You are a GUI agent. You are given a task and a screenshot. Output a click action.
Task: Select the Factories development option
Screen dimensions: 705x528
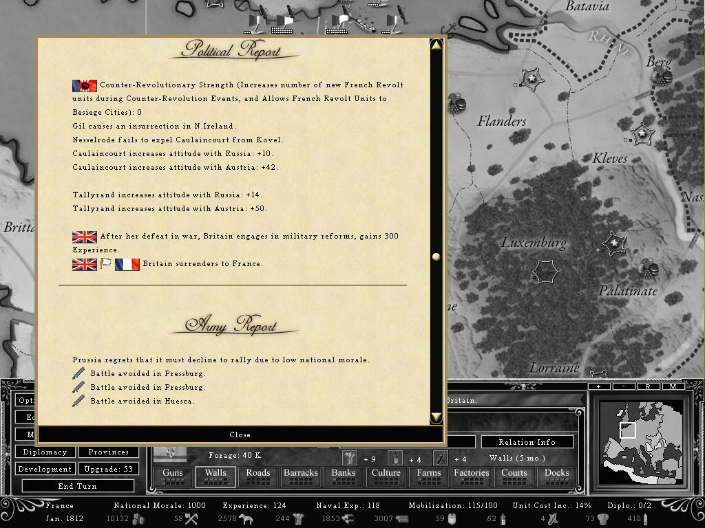tap(472, 477)
